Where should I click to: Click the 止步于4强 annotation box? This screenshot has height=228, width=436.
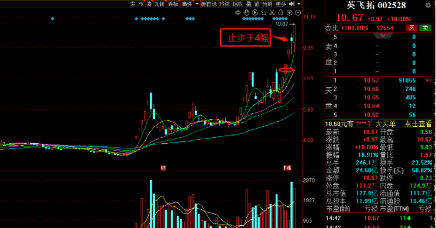[246, 37]
